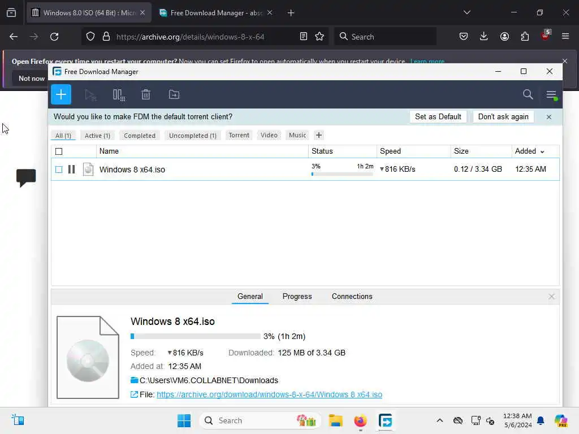Viewport: 579px width, 434px height.
Task: Pause the Windows 8 x64.iso download
Action: [x=72, y=170]
